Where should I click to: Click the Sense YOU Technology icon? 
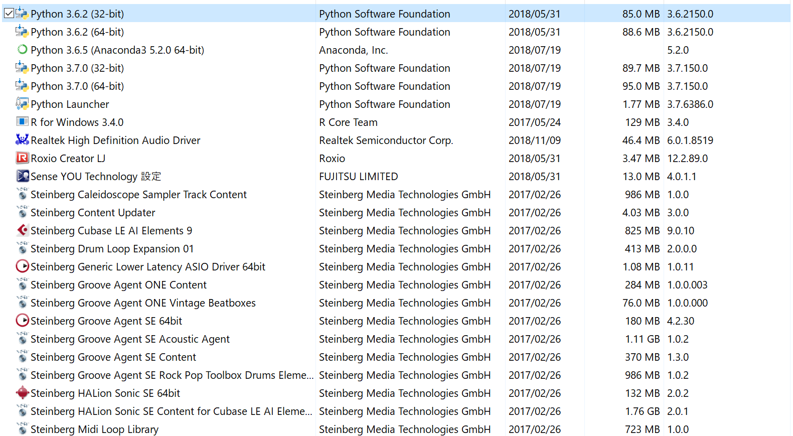pyautogui.click(x=22, y=176)
